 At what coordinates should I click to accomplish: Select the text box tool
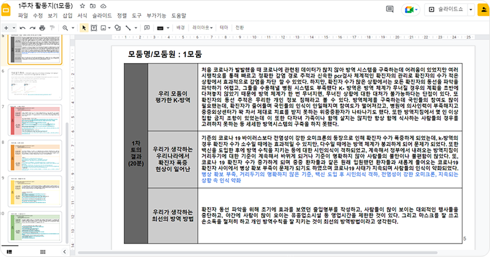(94, 28)
